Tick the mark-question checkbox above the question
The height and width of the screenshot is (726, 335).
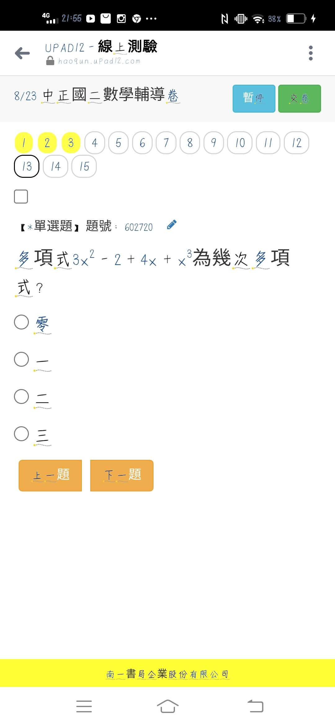(x=21, y=196)
